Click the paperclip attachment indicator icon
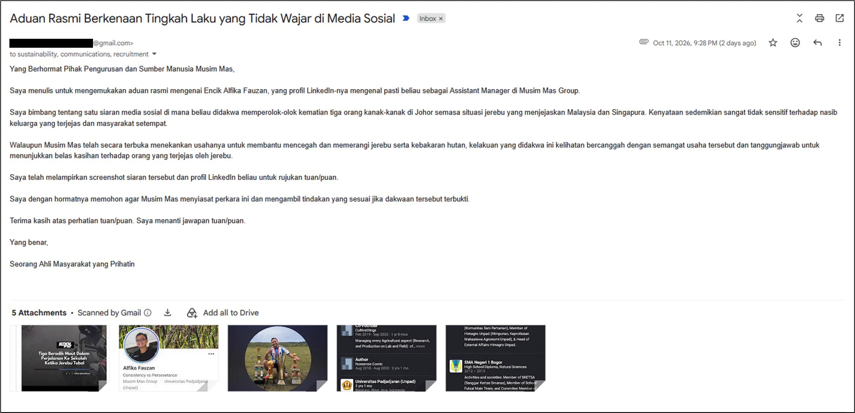 point(644,42)
